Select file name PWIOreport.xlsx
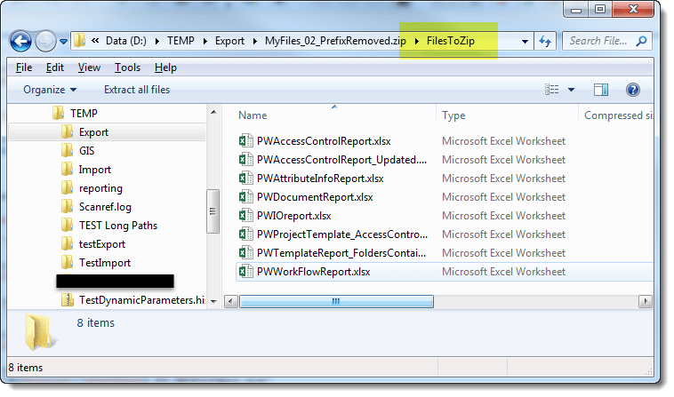674x397 pixels. point(294,216)
